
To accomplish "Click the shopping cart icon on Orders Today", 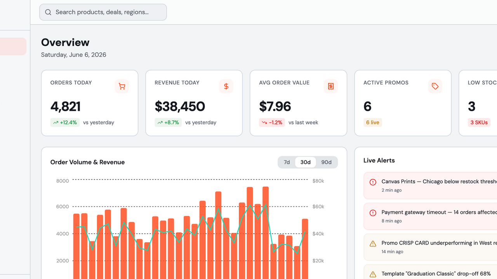I will [x=122, y=86].
